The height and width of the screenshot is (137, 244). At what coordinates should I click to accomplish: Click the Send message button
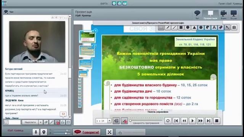point(30,122)
